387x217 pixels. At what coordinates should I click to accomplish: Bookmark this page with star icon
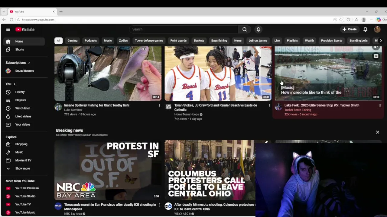pyautogui.click(x=341, y=20)
